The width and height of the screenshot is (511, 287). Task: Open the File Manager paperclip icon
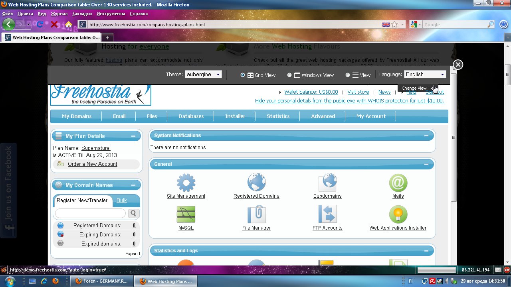(256, 215)
